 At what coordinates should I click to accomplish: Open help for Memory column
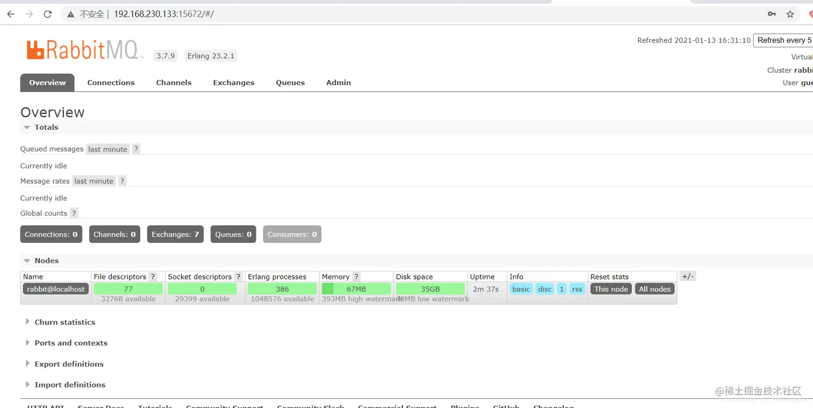(356, 276)
